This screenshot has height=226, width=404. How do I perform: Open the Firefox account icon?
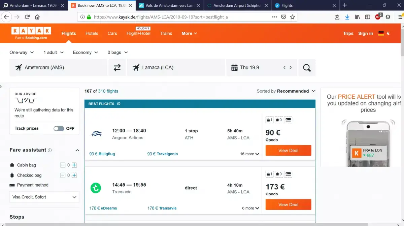click(388, 17)
